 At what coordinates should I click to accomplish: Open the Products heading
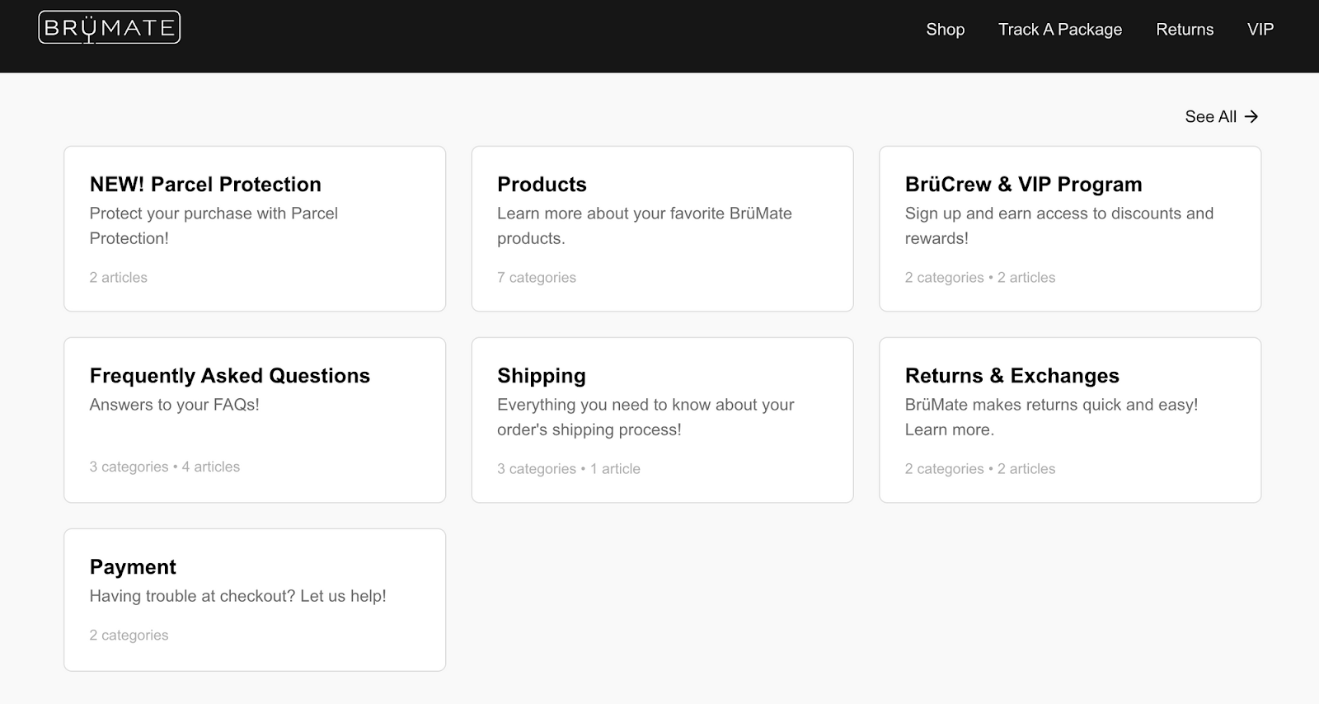pos(542,185)
